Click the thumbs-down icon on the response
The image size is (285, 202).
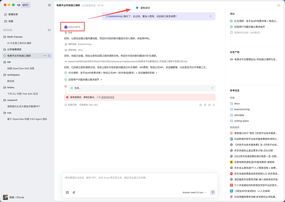(205, 105)
